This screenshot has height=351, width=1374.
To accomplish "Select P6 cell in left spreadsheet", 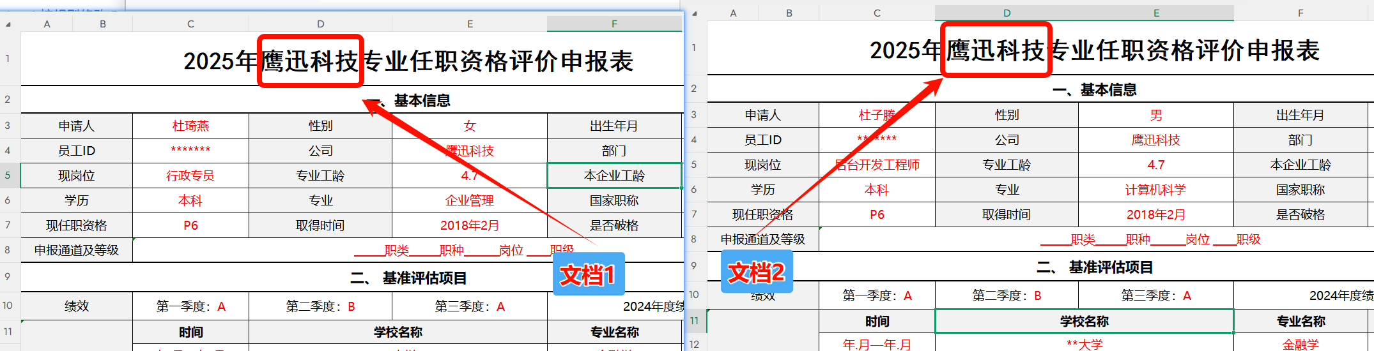I will point(190,225).
